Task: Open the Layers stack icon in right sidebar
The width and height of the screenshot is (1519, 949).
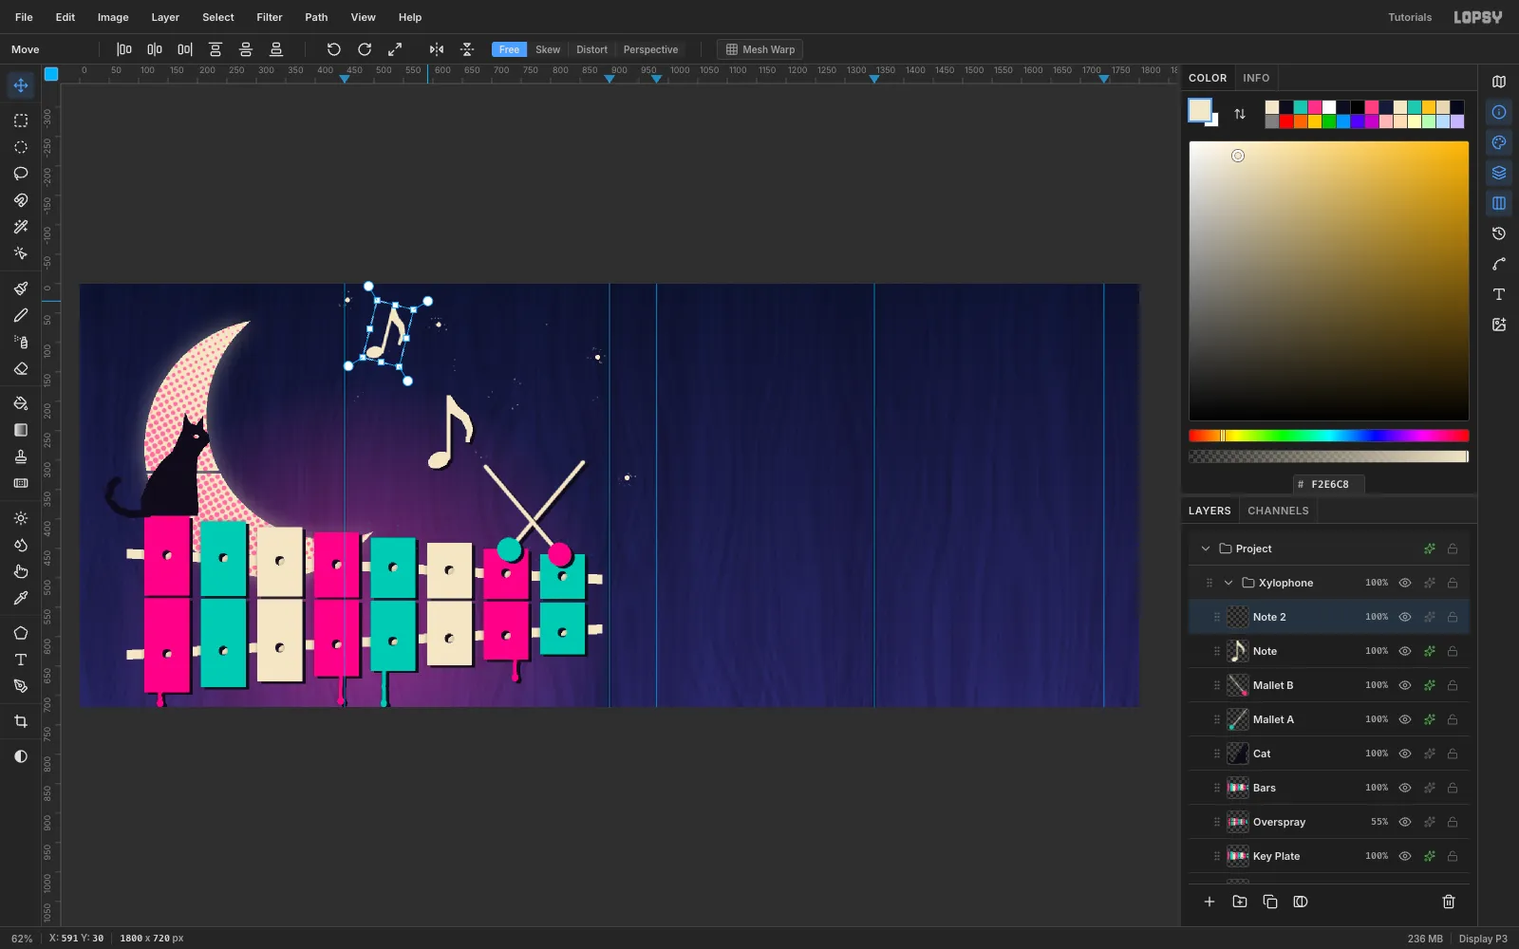Action: pyautogui.click(x=1499, y=173)
